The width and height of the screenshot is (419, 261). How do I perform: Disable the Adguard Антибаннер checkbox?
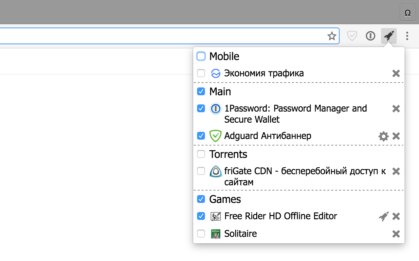[x=201, y=136]
